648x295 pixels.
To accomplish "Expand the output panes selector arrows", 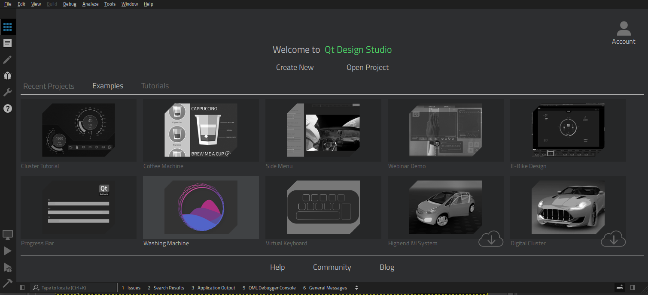I will (x=356, y=288).
